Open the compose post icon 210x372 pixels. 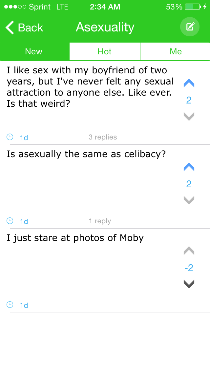[x=190, y=27]
